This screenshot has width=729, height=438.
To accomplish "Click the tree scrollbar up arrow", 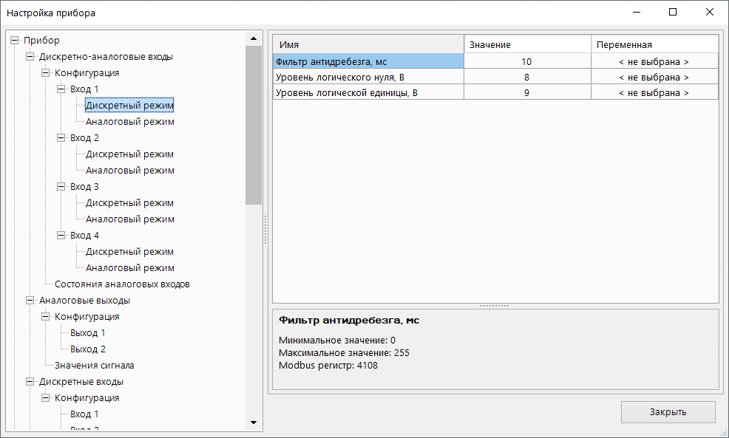I will click(x=254, y=38).
